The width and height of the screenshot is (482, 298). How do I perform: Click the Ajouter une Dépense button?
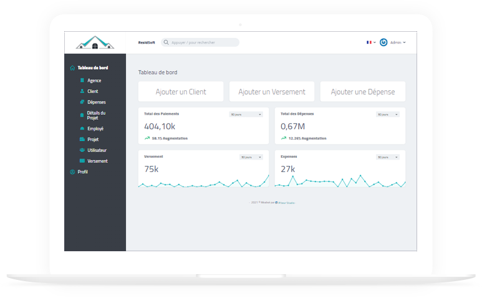pos(363,92)
